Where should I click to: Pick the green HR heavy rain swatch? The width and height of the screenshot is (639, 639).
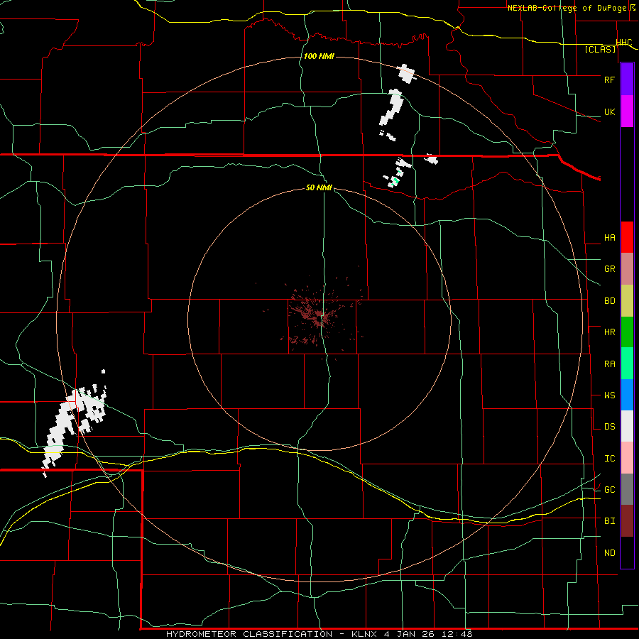tap(627, 332)
